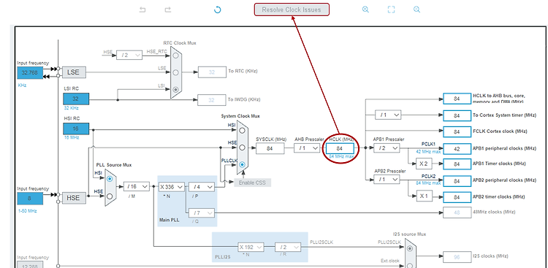Select HSI in PLL Source Mux
548x268 pixels.
coord(110,179)
